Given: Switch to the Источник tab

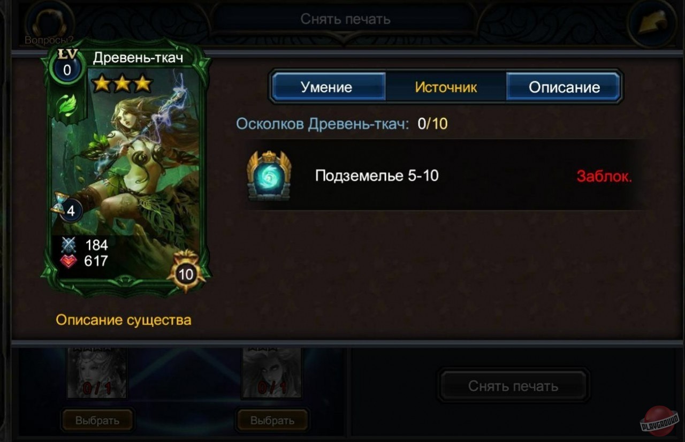Looking at the screenshot, I should 446,87.
